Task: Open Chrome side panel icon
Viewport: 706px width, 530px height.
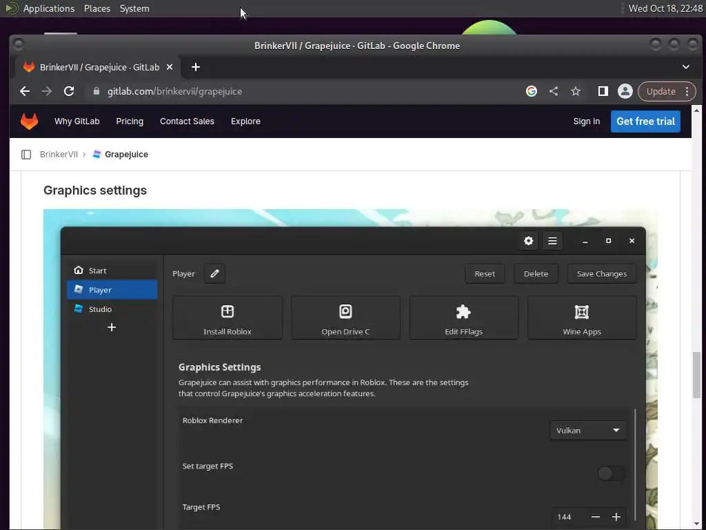Action: pos(603,92)
